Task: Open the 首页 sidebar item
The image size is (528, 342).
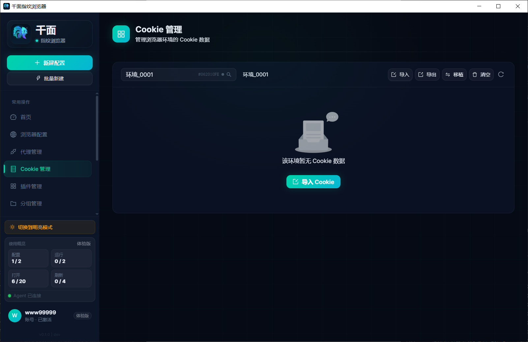Action: click(x=48, y=117)
